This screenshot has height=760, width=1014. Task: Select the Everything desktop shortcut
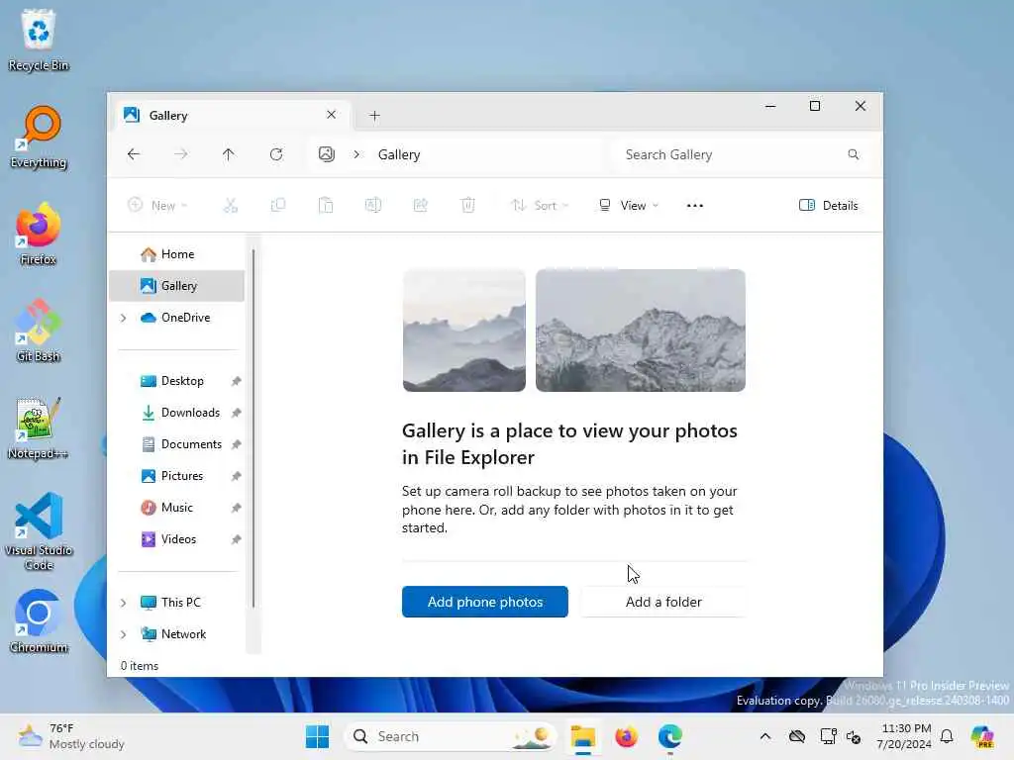pyautogui.click(x=39, y=137)
